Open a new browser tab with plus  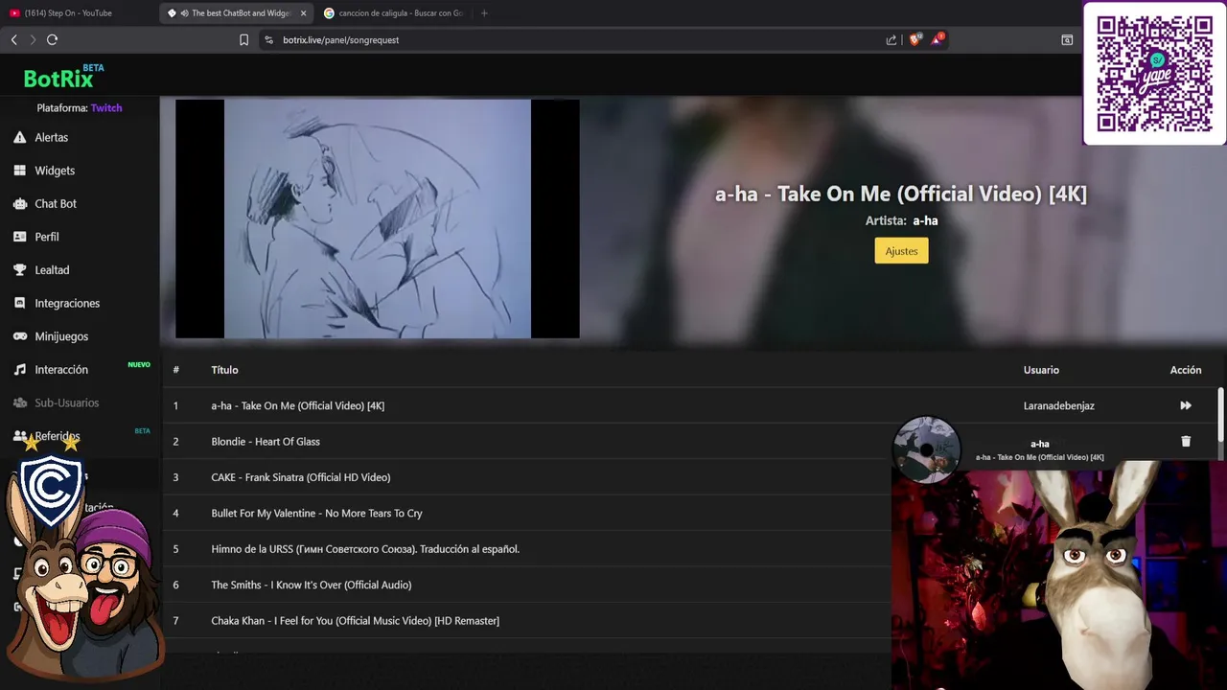click(484, 13)
